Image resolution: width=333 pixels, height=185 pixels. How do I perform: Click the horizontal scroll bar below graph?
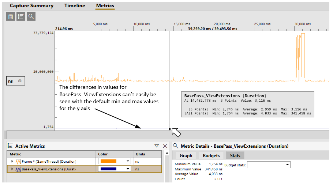coord(168,135)
